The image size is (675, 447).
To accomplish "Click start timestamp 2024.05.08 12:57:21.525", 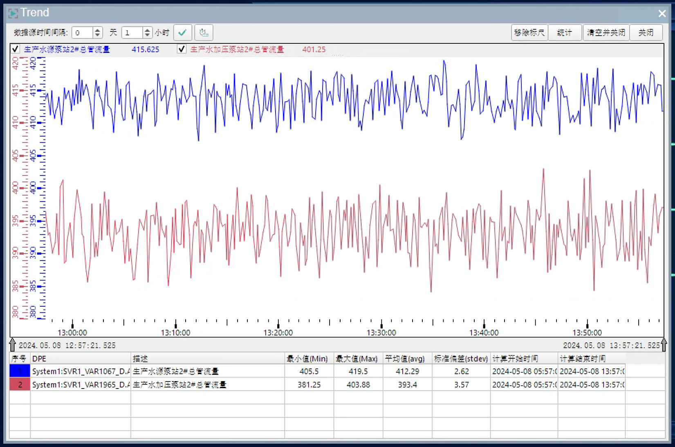I will (67, 345).
